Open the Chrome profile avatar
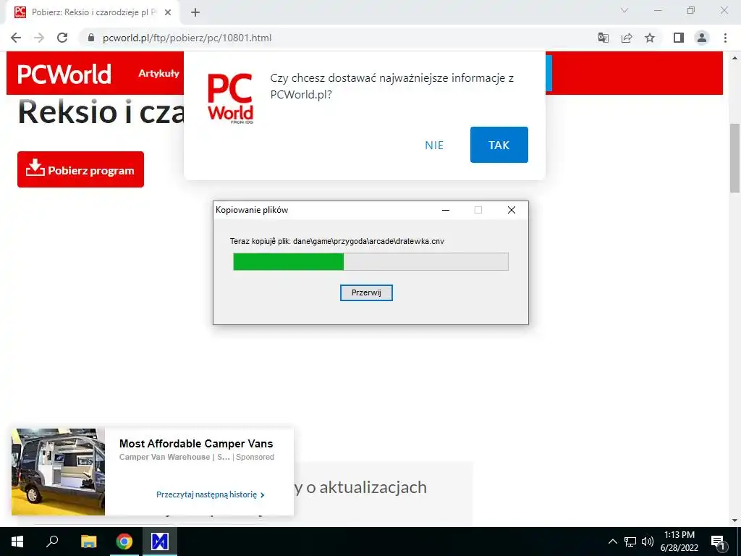Viewport: 741px width, 556px height. [702, 38]
